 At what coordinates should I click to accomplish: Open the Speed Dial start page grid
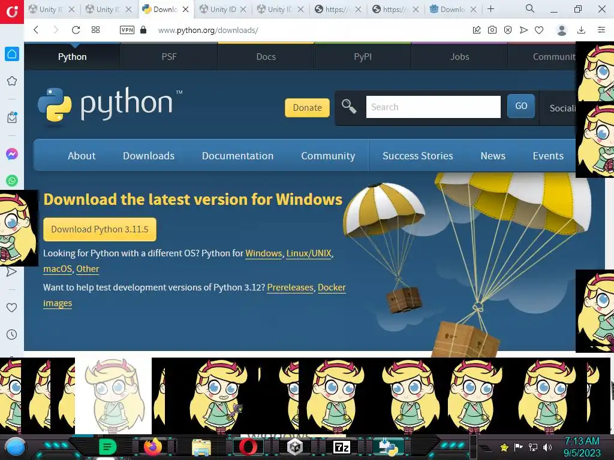click(95, 30)
